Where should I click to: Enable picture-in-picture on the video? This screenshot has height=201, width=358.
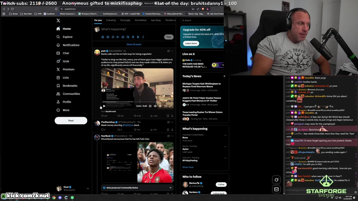165,106
